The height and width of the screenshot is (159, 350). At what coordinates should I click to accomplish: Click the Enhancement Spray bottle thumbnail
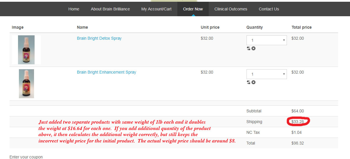(26, 84)
